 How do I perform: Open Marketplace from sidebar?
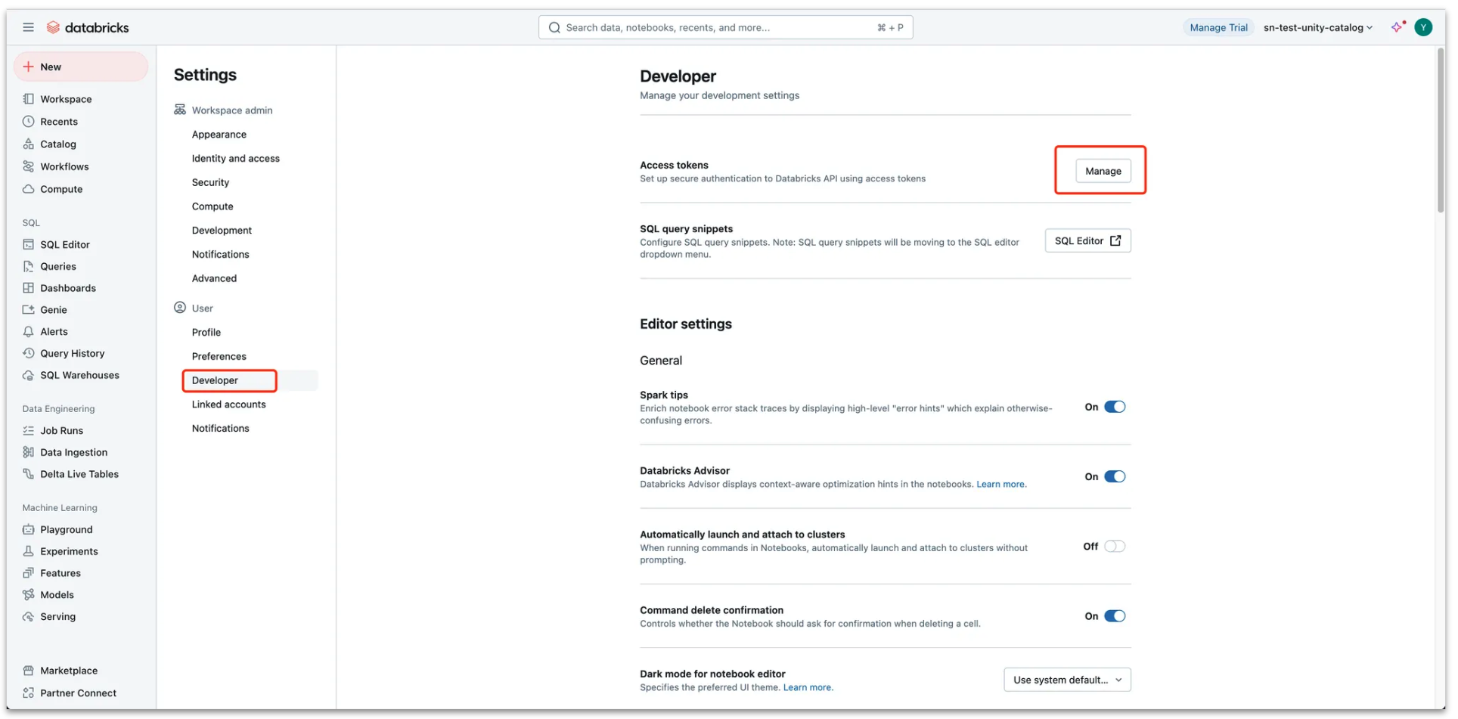(68, 671)
